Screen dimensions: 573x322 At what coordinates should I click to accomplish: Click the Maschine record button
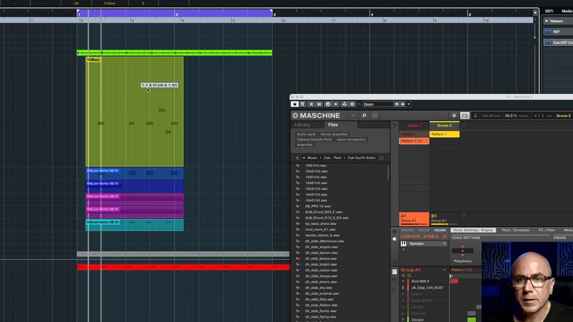[454, 115]
